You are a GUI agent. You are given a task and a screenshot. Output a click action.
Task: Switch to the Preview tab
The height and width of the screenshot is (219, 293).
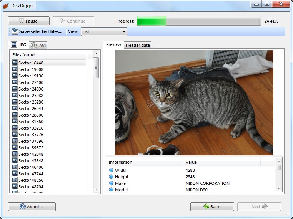(x=113, y=44)
